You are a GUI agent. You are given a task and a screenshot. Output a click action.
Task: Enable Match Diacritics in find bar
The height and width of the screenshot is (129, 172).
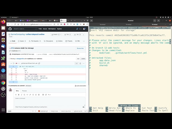65,111
